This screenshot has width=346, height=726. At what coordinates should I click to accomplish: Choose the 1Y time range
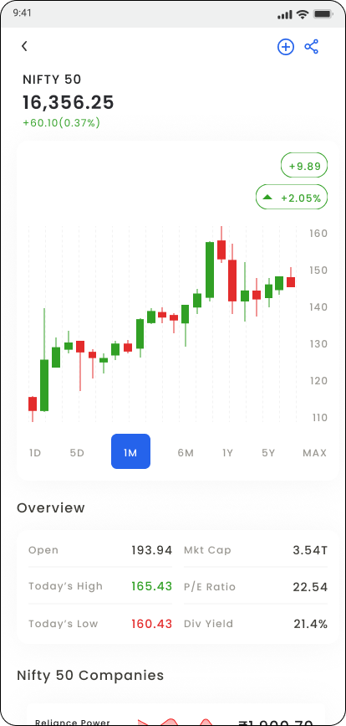(227, 453)
